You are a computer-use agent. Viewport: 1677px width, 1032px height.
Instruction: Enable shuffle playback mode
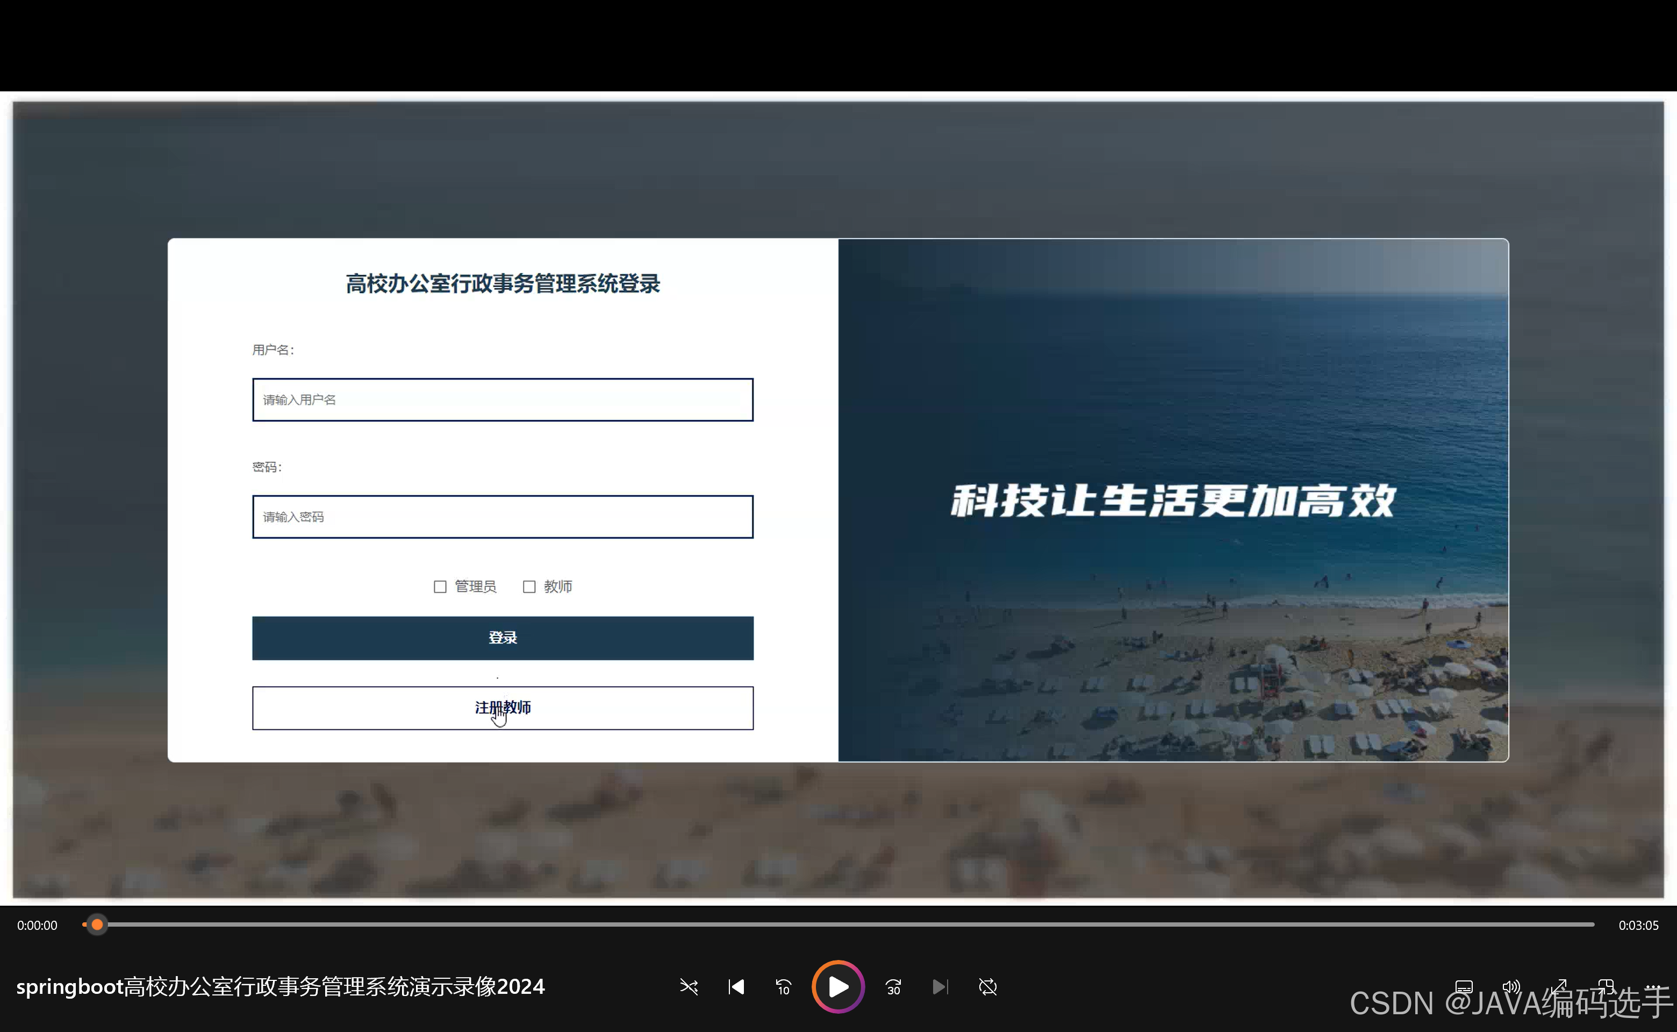pyautogui.click(x=689, y=987)
